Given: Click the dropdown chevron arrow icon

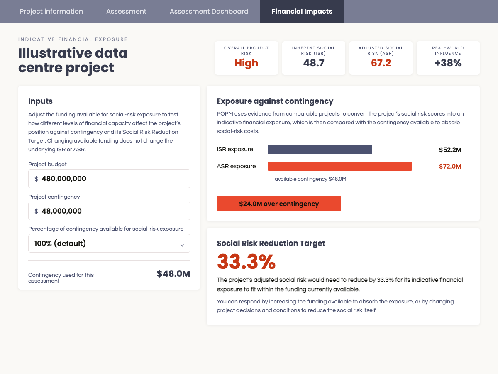Looking at the screenshot, I should tap(182, 245).
